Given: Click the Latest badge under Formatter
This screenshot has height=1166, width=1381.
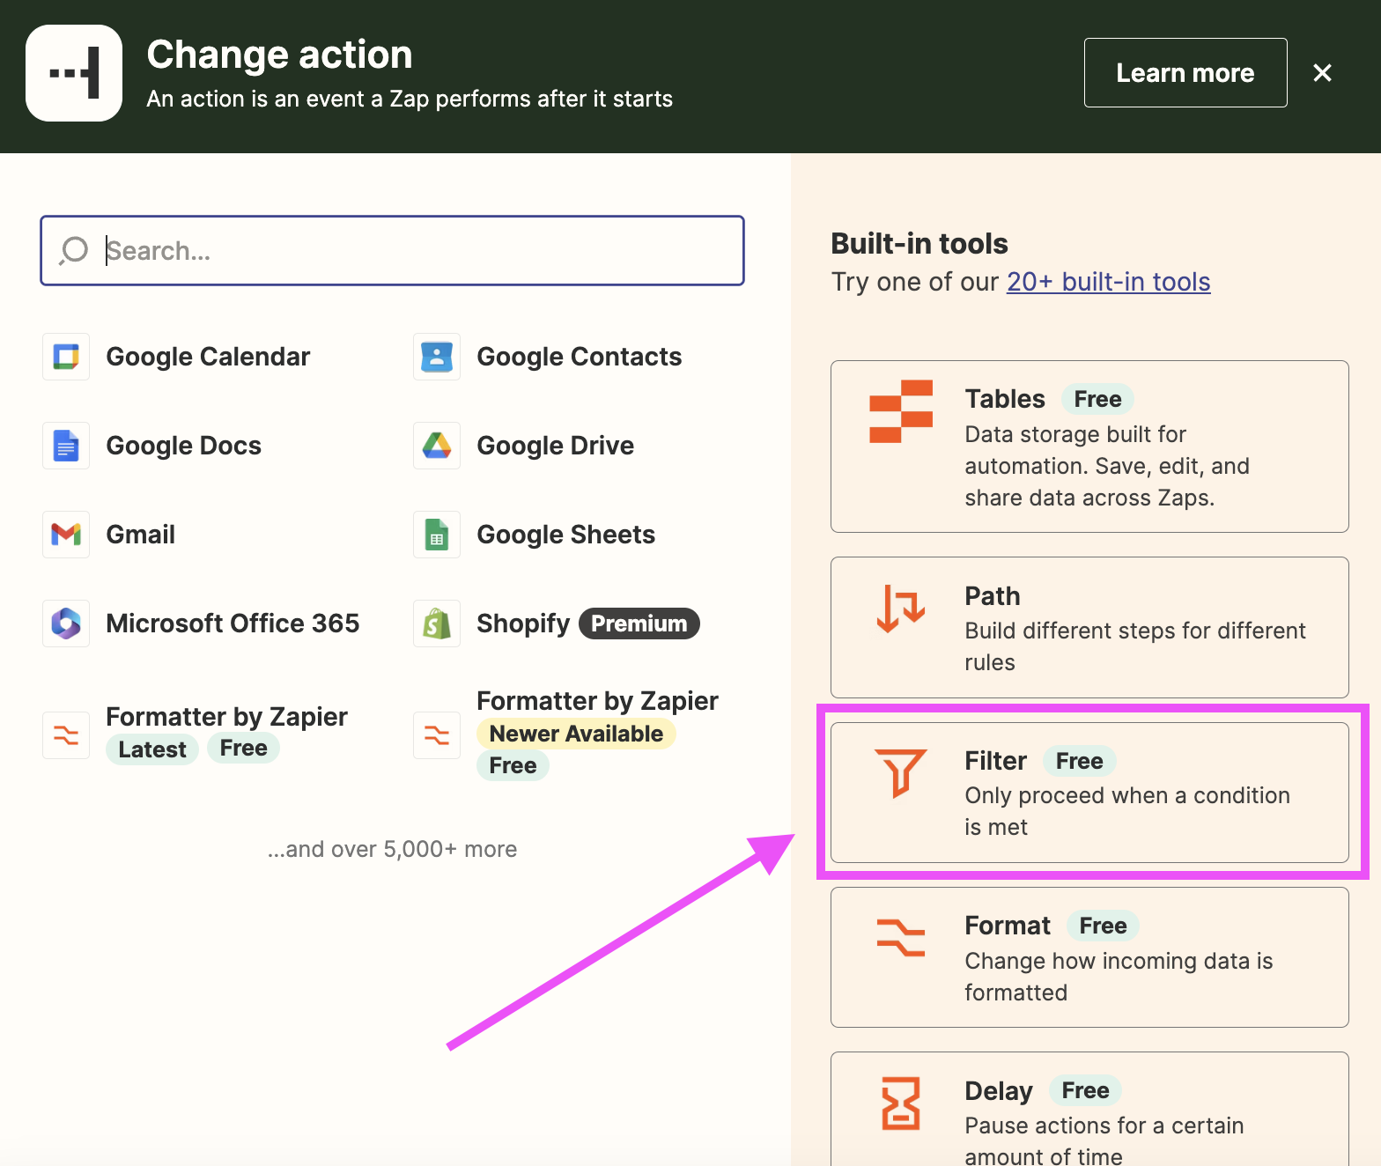Looking at the screenshot, I should (x=152, y=749).
